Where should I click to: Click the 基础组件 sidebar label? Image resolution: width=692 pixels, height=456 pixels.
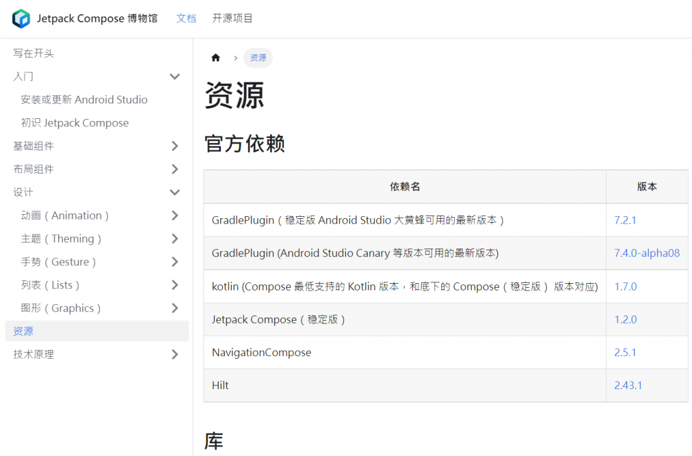34,146
